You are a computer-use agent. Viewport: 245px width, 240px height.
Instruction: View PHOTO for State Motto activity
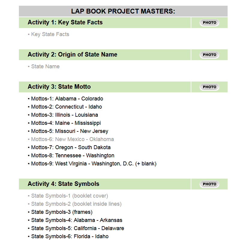(209, 87)
